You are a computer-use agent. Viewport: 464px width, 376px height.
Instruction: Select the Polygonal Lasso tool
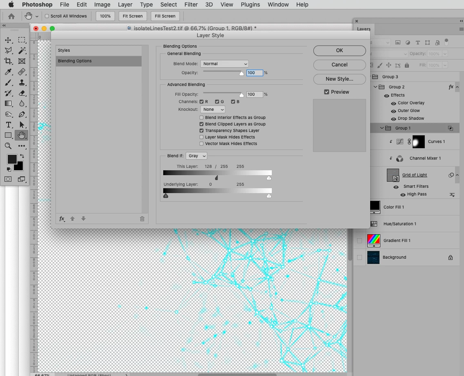coord(8,51)
